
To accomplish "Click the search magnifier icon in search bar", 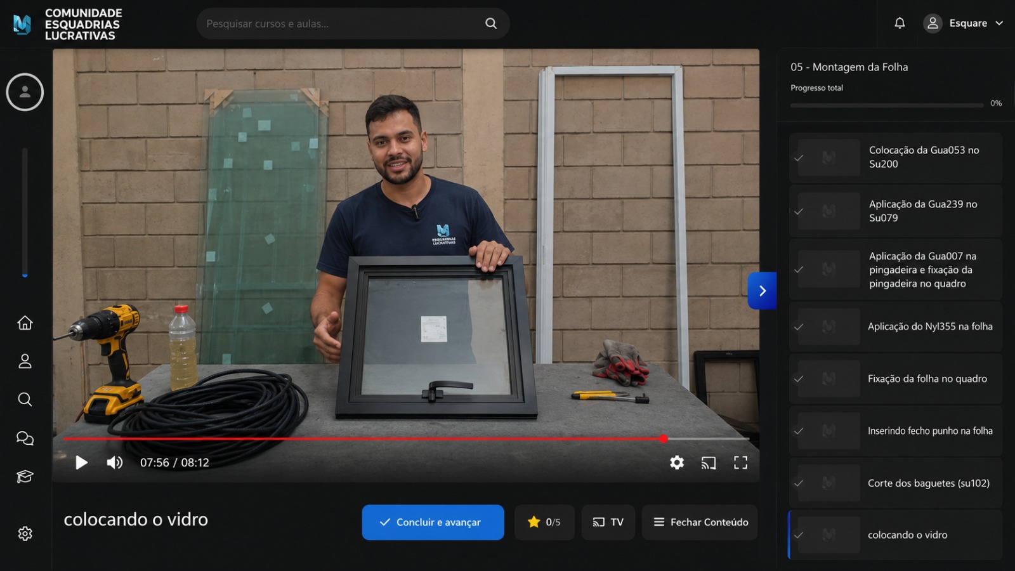I will coord(491,23).
